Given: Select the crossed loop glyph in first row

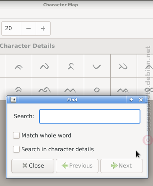Looking at the screenshot, I should coord(124,66).
